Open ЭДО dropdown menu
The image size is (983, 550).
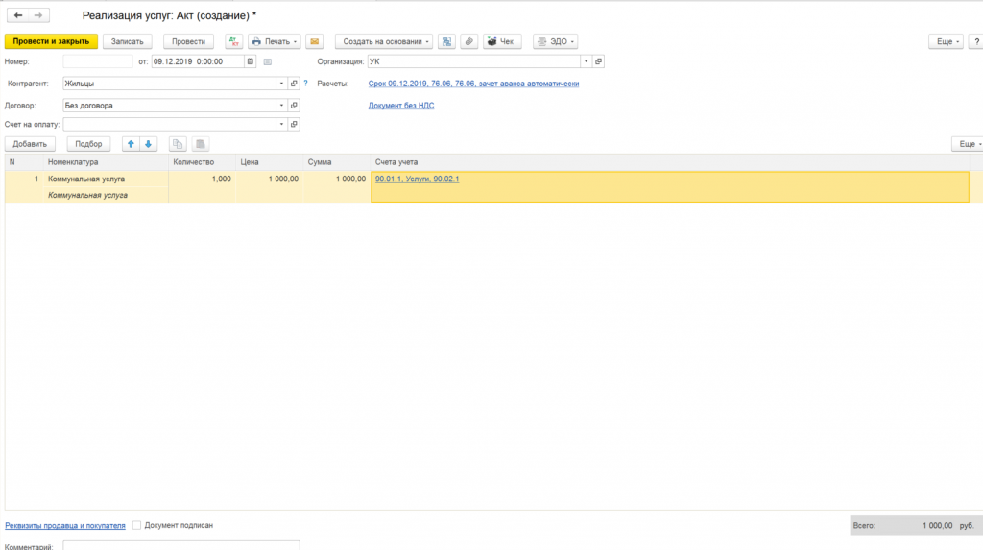(556, 41)
